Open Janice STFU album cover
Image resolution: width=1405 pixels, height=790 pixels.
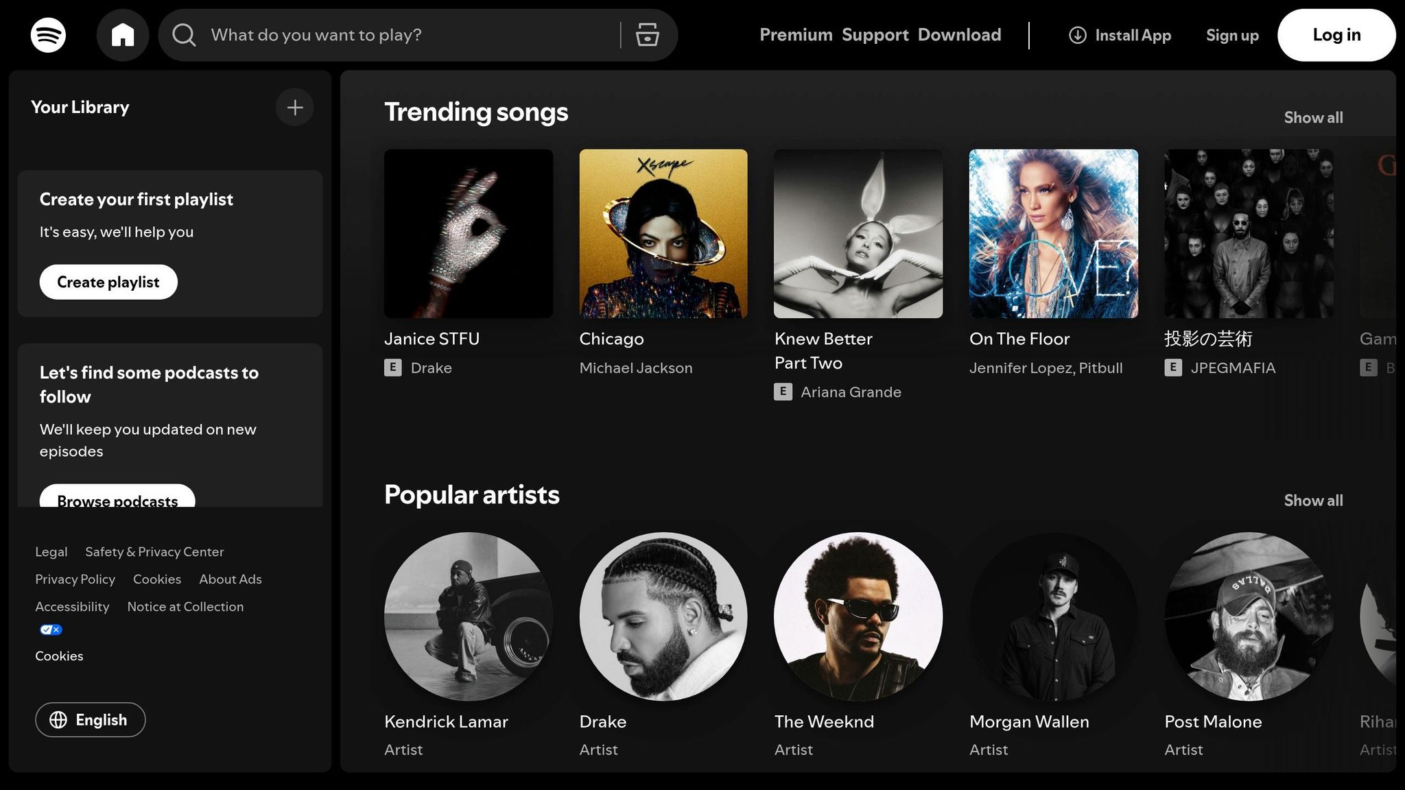(469, 234)
